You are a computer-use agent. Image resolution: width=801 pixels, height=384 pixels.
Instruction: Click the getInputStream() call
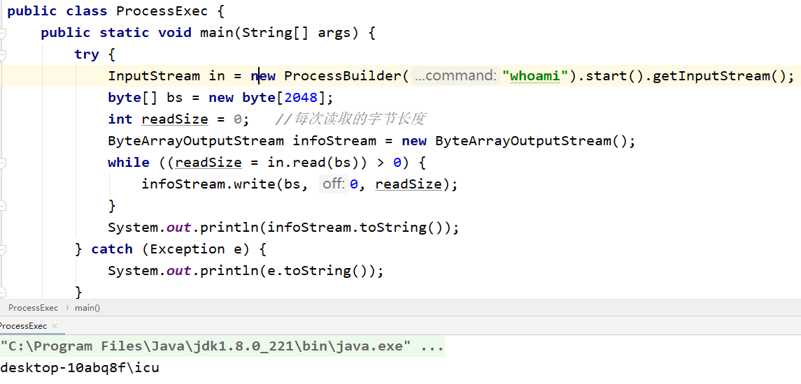click(x=719, y=76)
